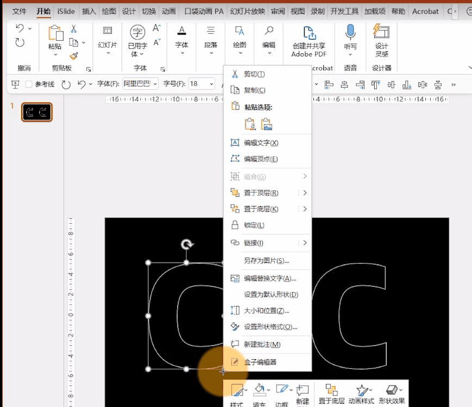Click the 设计灵感 designer icon
472x407 pixels.
point(381,32)
